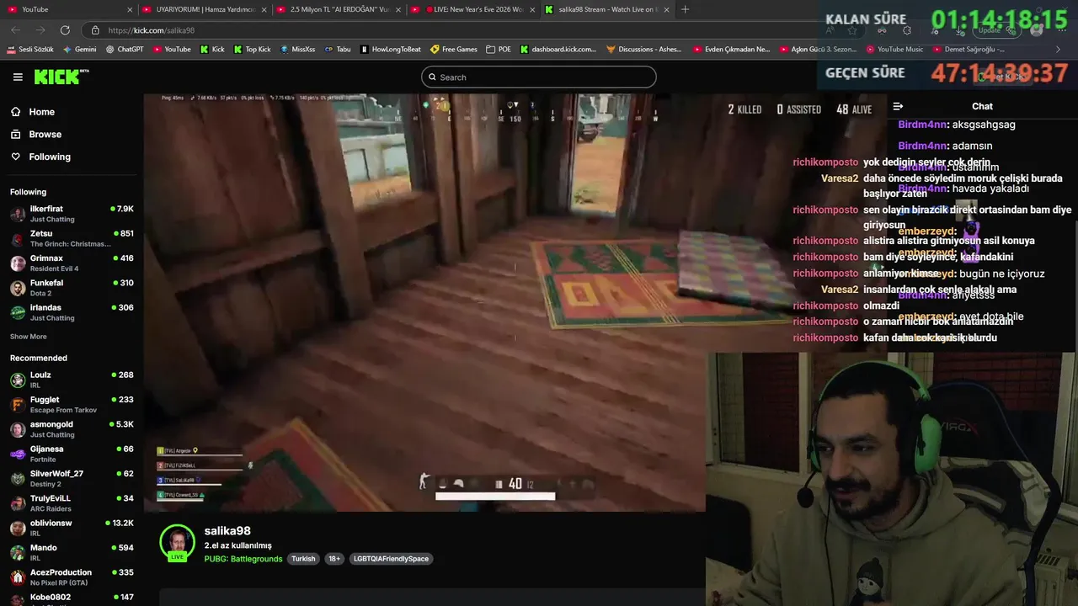1078x606 pixels.
Task: Click the KICK logo
Action: point(60,77)
